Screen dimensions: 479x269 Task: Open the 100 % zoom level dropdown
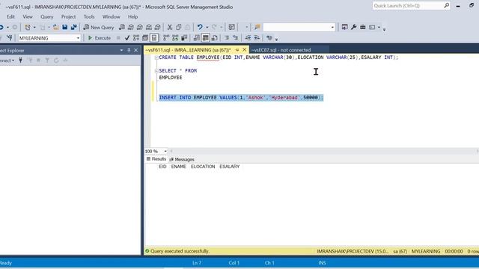point(165,151)
